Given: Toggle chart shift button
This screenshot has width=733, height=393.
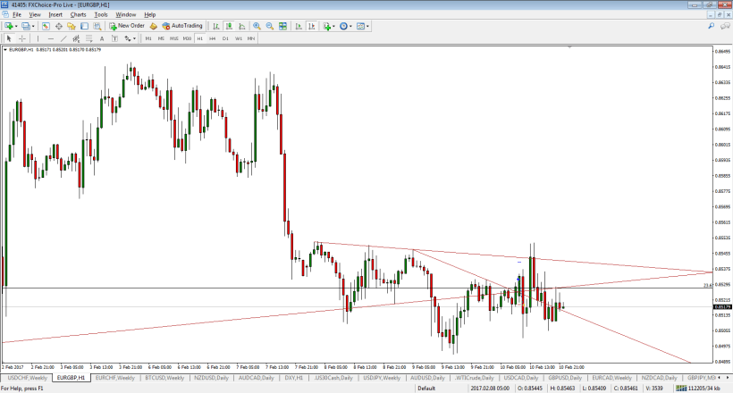Looking at the screenshot, I should 311,26.
